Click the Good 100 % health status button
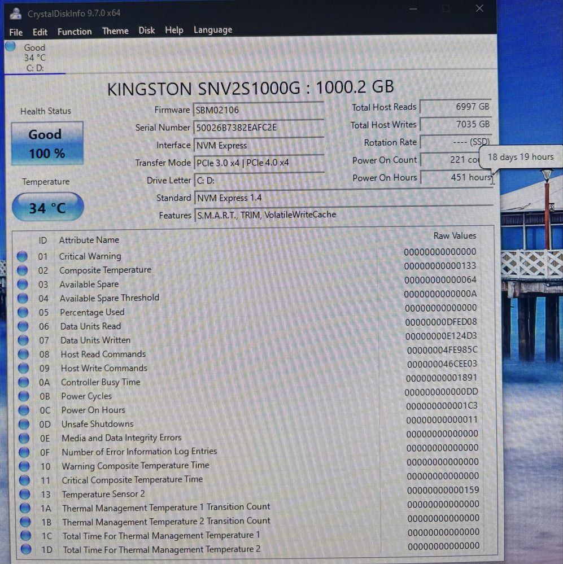The width and height of the screenshot is (563, 564). [x=47, y=143]
